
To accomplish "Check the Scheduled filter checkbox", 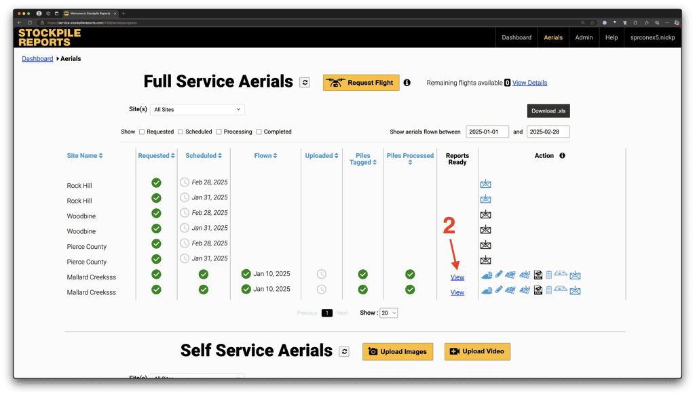I will pos(181,132).
